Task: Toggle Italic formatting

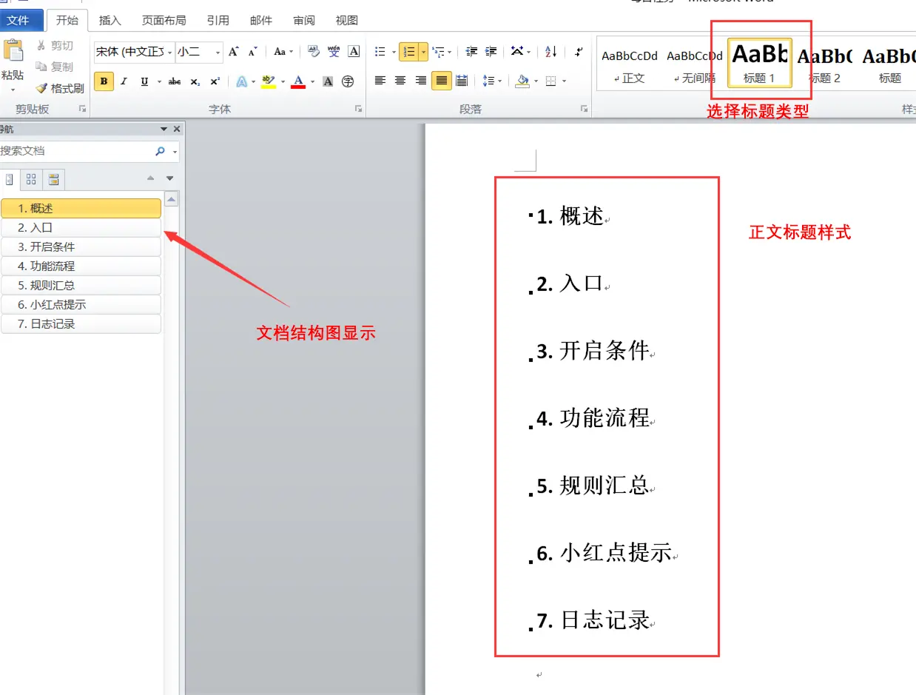Action: coord(124,81)
